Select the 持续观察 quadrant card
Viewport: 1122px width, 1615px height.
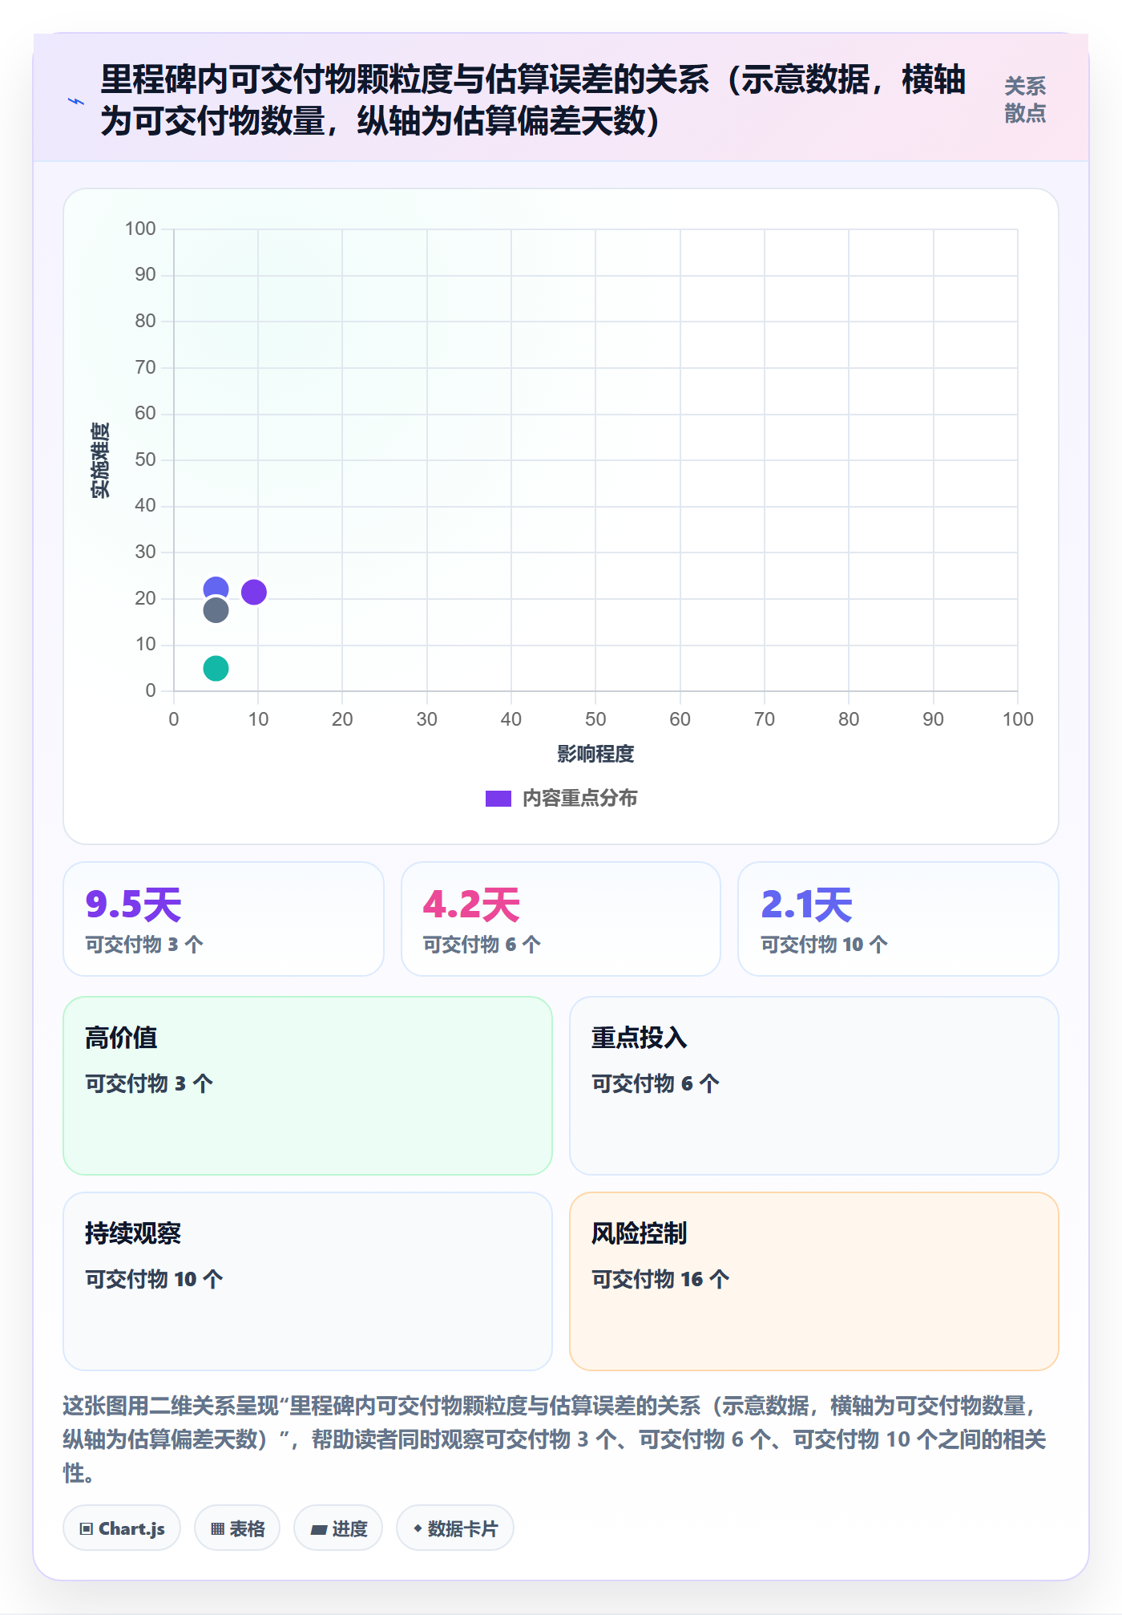[308, 1281]
